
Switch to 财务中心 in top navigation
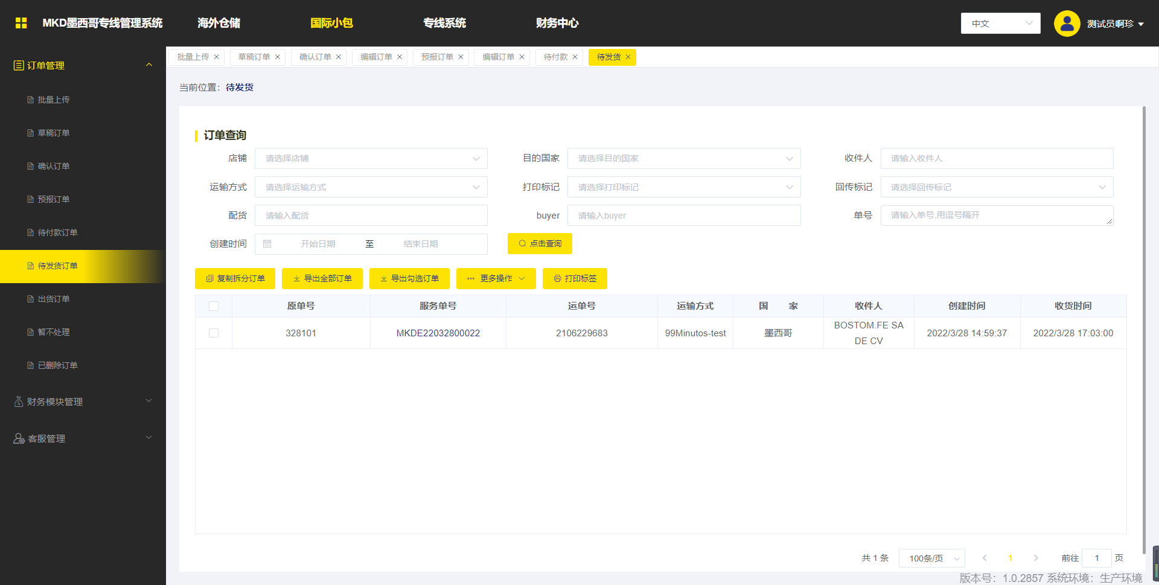(x=557, y=23)
